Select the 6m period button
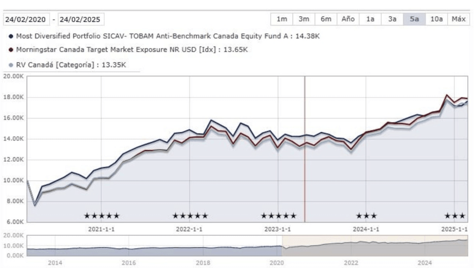The image size is (476, 268). click(x=326, y=19)
